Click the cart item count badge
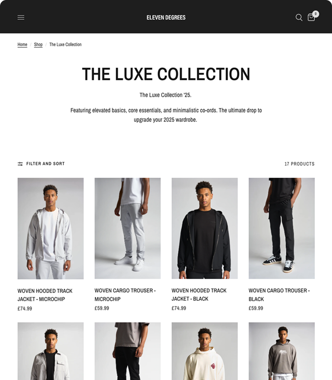 click(316, 14)
